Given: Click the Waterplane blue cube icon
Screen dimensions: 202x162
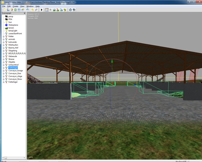Looking at the screenshot, I should 6,25.
